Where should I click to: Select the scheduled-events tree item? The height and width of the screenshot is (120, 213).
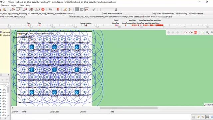pos(6,35)
